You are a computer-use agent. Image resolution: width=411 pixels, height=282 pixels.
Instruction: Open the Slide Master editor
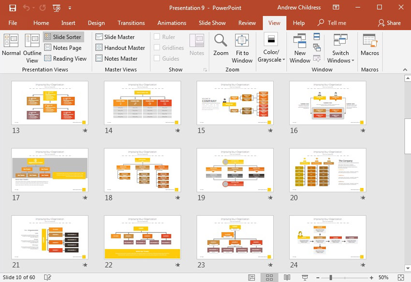pos(120,37)
